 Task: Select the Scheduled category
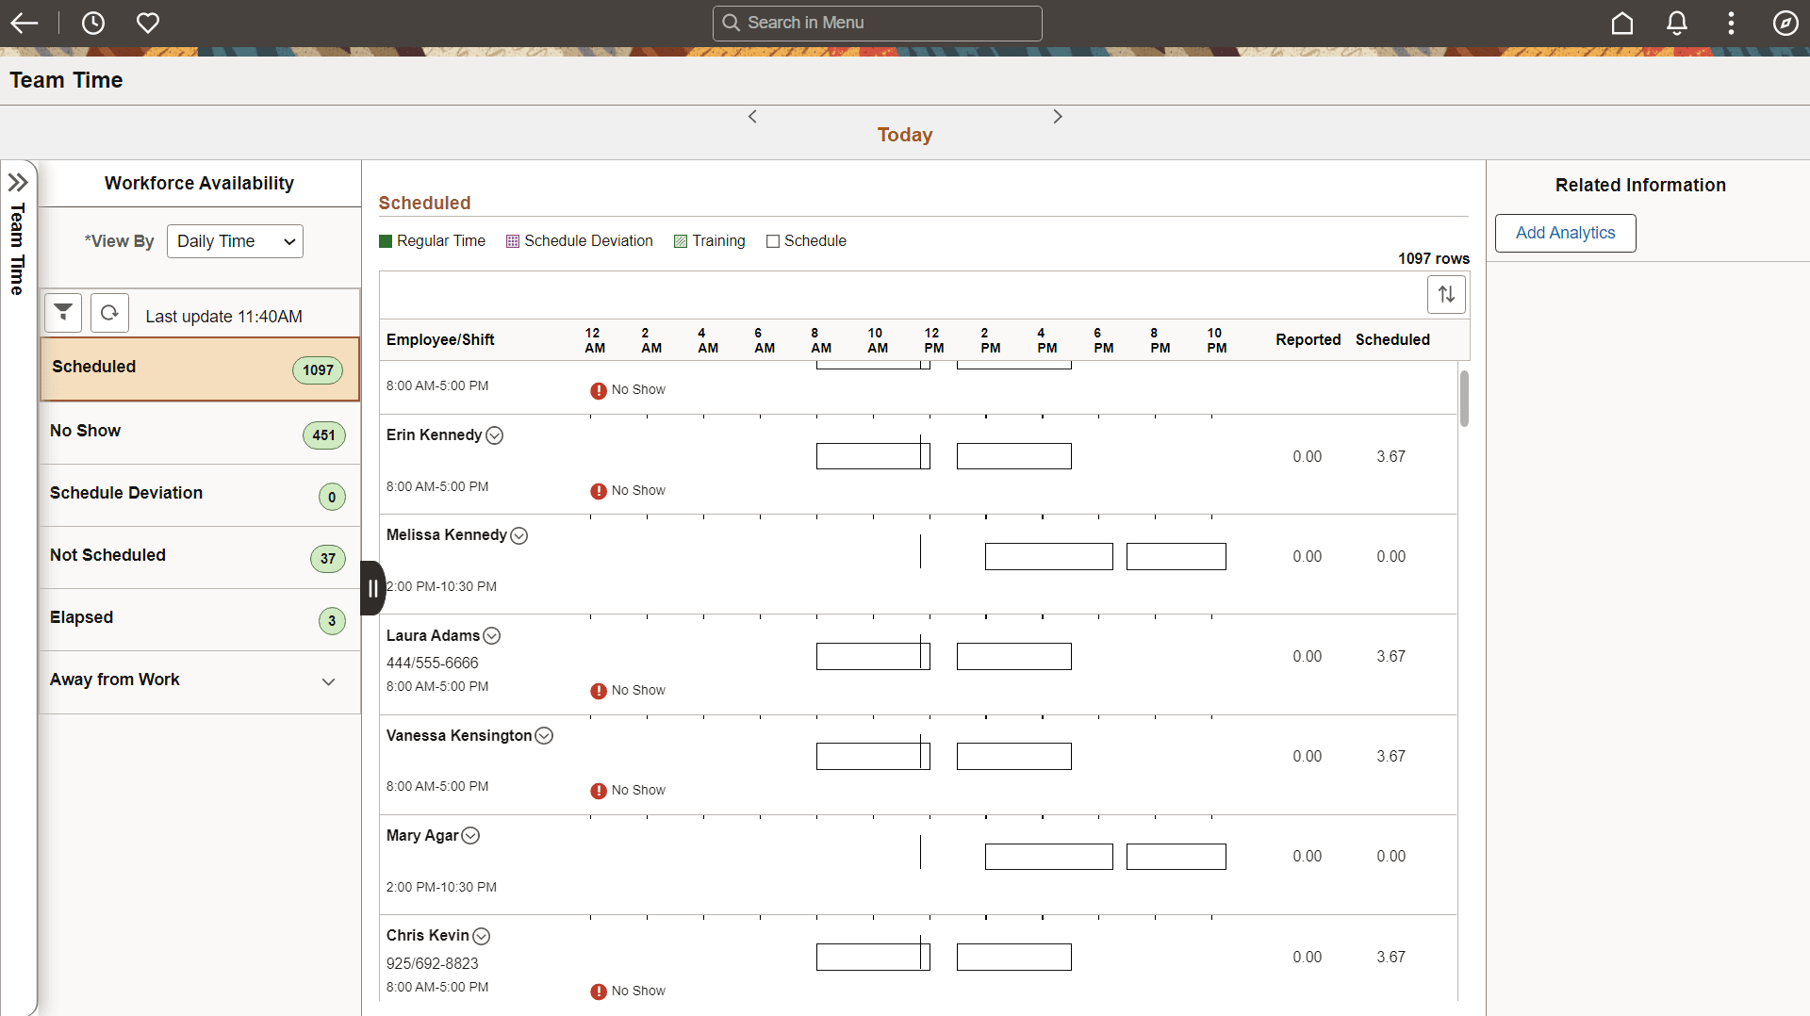click(x=200, y=369)
